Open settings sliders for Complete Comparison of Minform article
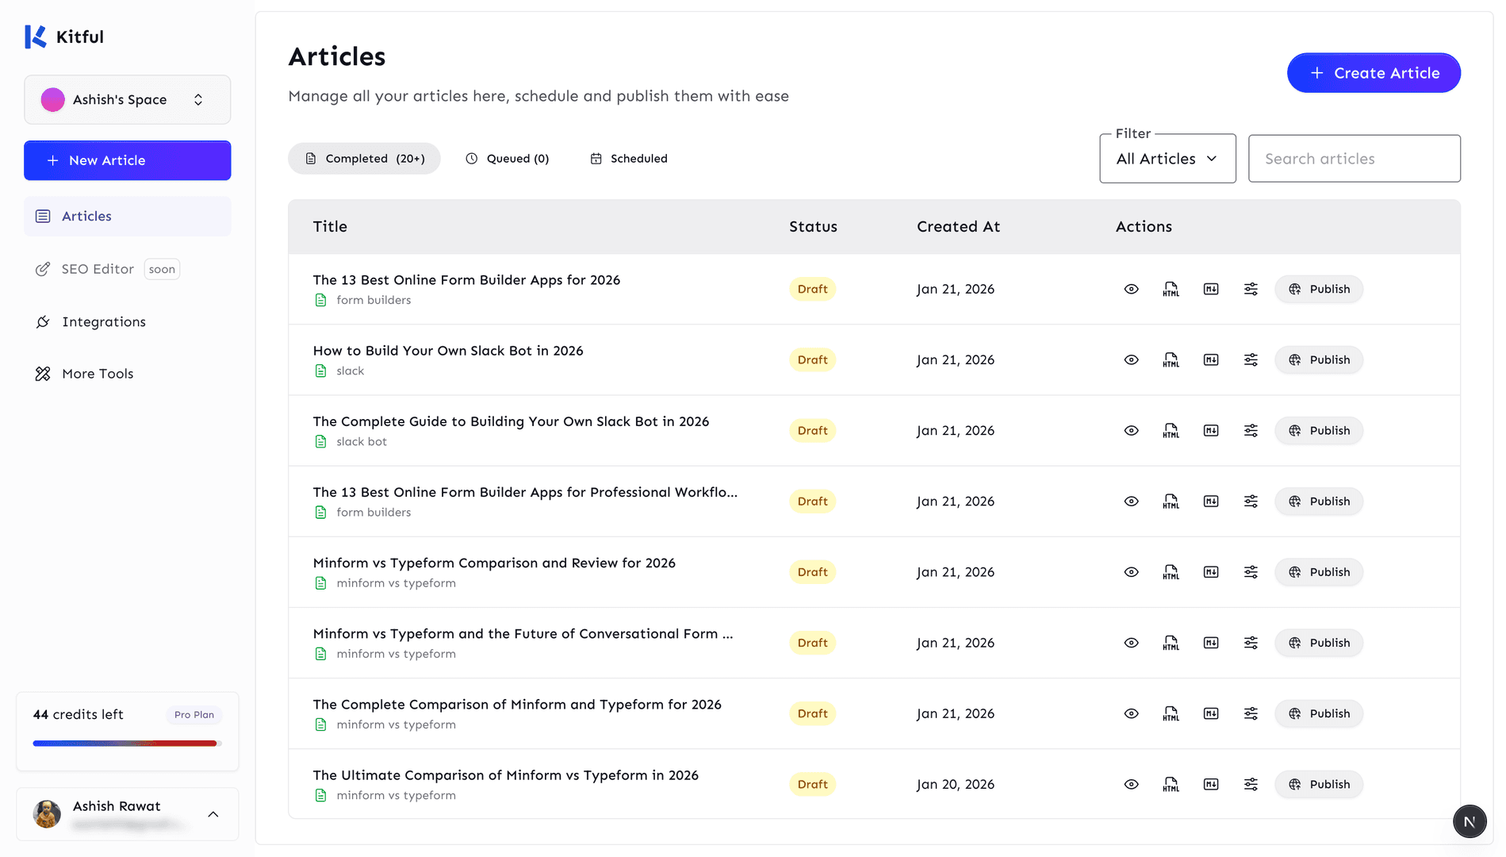This screenshot has width=1506, height=857. [1251, 714]
